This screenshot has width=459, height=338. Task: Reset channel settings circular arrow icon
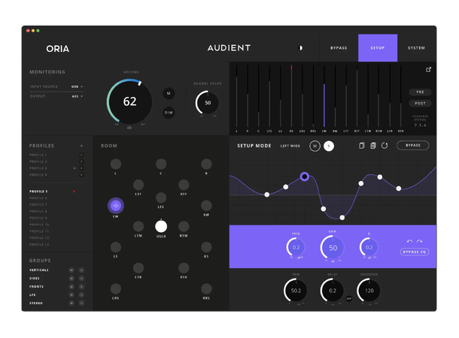coord(385,146)
